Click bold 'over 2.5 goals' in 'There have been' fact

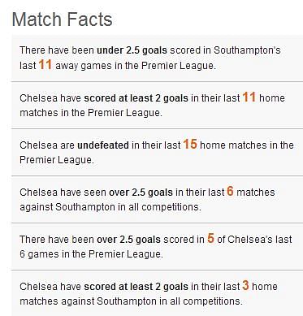tap(128, 240)
